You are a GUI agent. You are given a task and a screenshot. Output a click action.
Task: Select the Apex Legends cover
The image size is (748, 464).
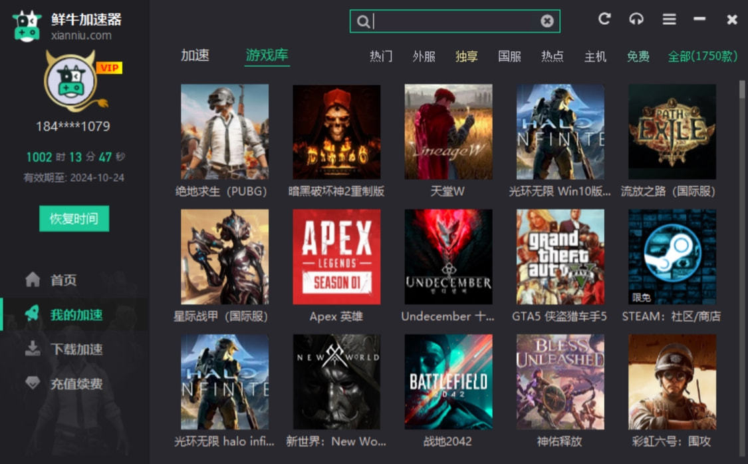(337, 256)
